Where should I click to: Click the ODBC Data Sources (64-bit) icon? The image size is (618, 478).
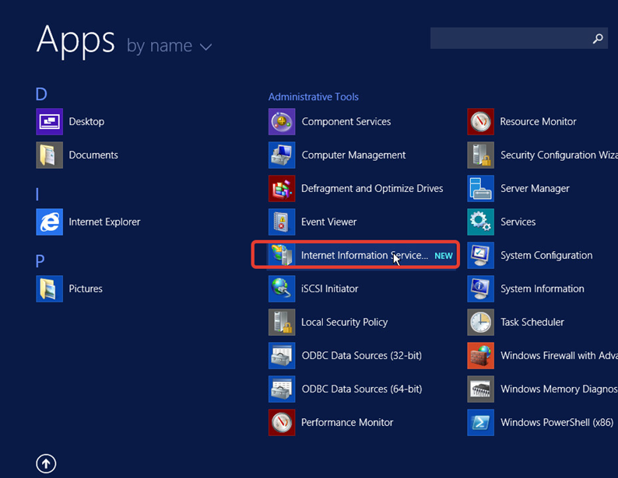tap(282, 389)
